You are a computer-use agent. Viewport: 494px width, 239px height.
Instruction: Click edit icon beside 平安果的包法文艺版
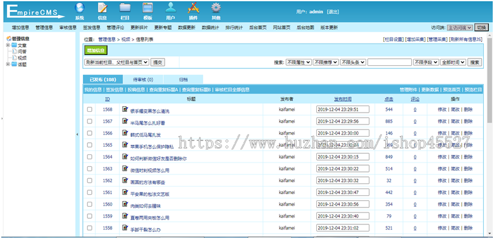[x=125, y=192]
